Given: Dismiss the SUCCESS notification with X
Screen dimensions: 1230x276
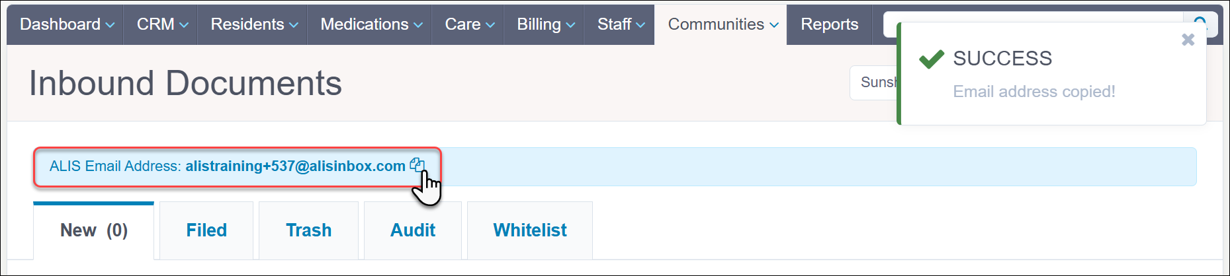Looking at the screenshot, I should [1188, 40].
